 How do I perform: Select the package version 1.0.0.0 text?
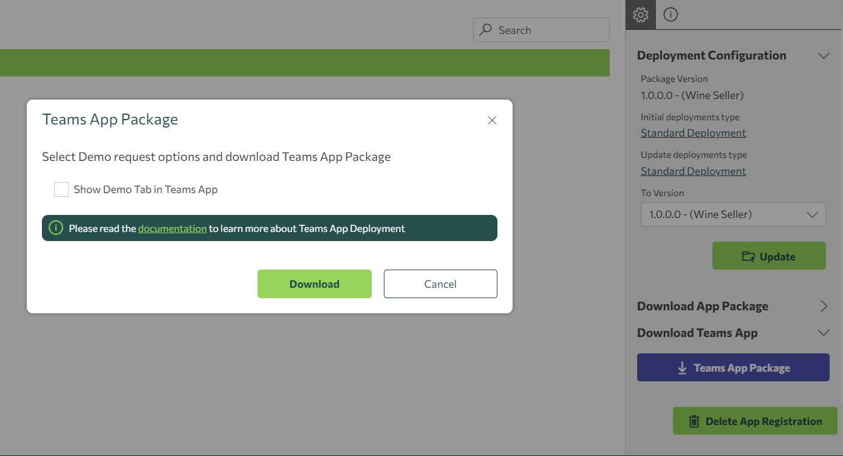(692, 95)
